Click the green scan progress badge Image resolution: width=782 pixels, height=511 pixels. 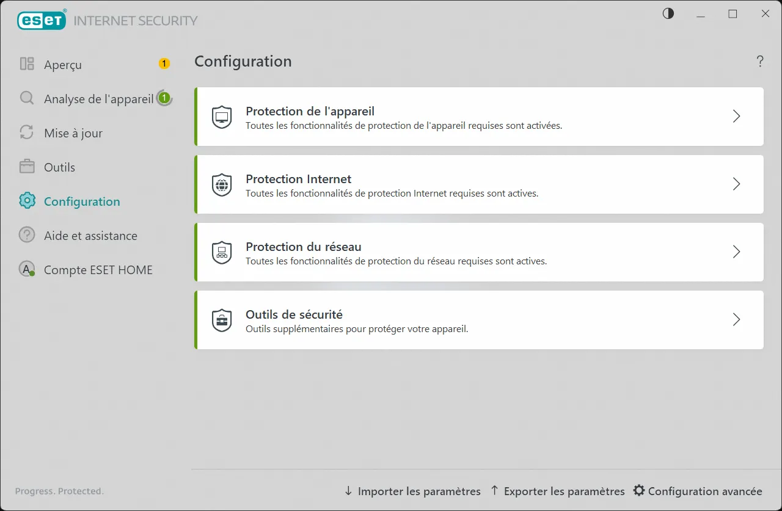(x=164, y=98)
